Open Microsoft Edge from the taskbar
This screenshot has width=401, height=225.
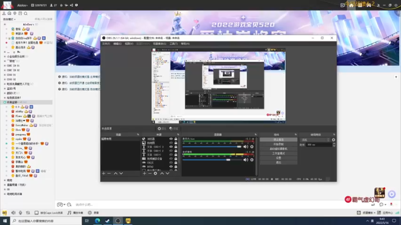97,221
